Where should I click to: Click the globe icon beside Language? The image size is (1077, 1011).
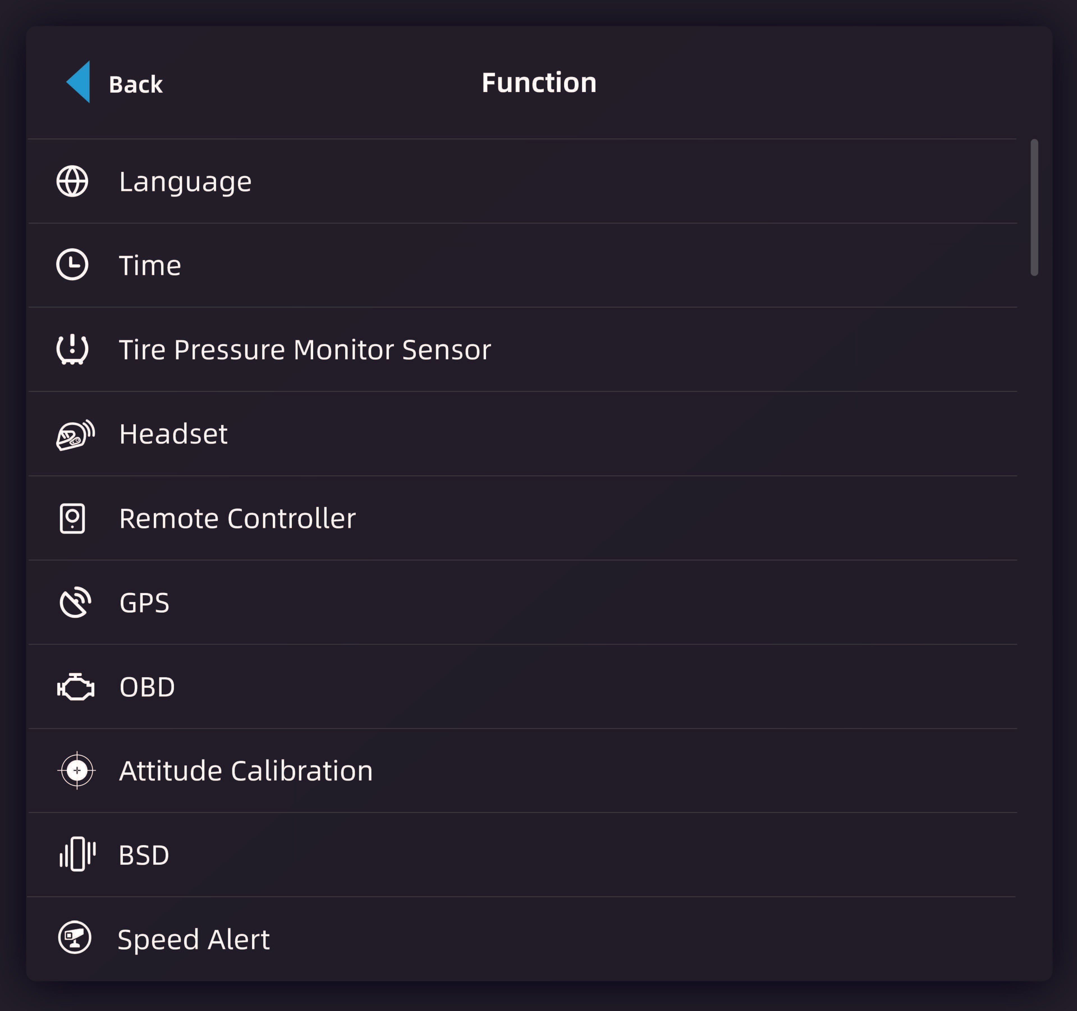(72, 181)
